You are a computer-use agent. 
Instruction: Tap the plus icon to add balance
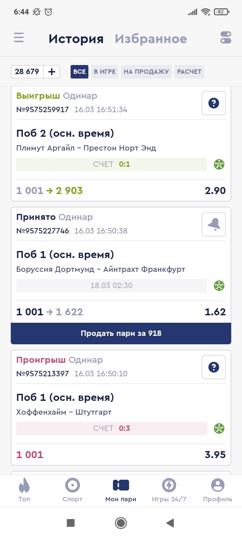coord(52,72)
